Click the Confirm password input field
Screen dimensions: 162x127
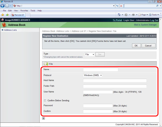point(98,111)
